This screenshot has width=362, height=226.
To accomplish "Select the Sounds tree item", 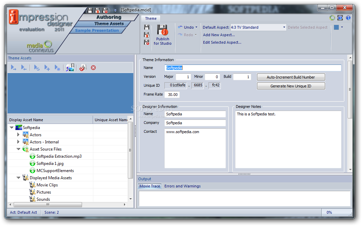I will pyautogui.click(x=43, y=199).
